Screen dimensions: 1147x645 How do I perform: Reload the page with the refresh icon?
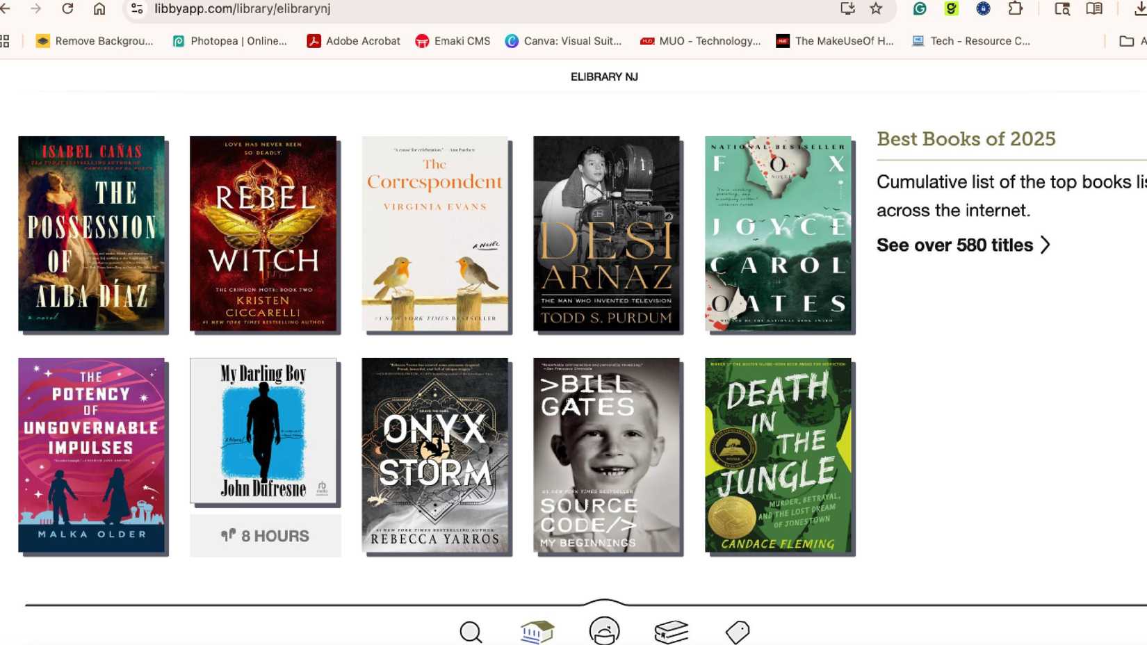(x=67, y=9)
